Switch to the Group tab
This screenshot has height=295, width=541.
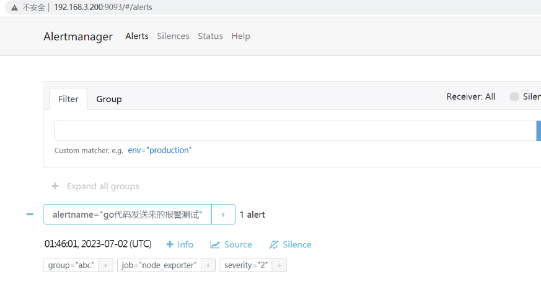pos(109,99)
